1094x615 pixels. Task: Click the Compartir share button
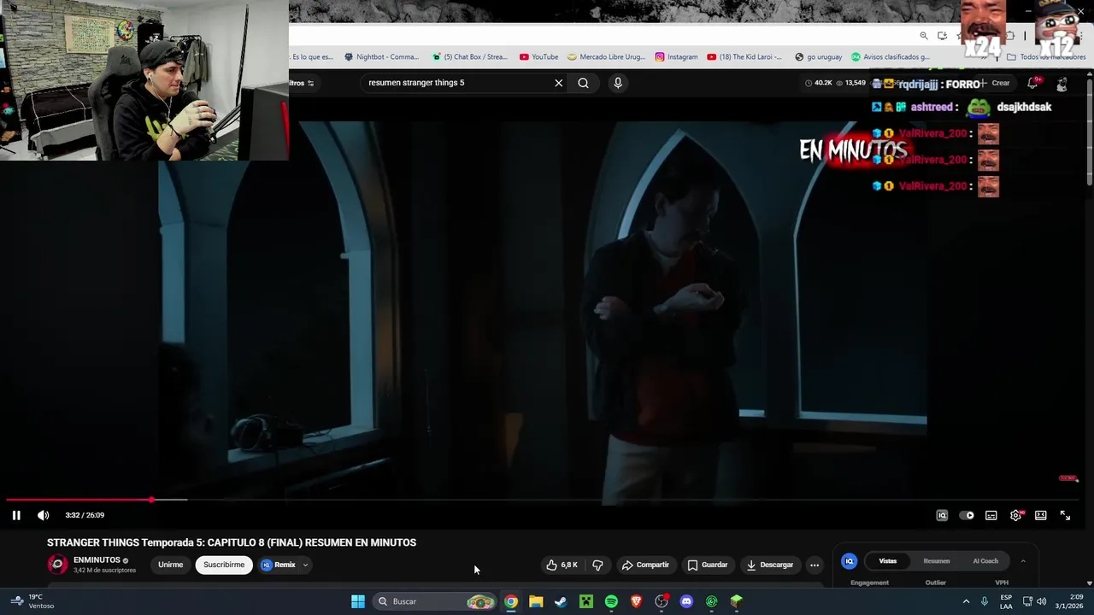click(x=645, y=565)
